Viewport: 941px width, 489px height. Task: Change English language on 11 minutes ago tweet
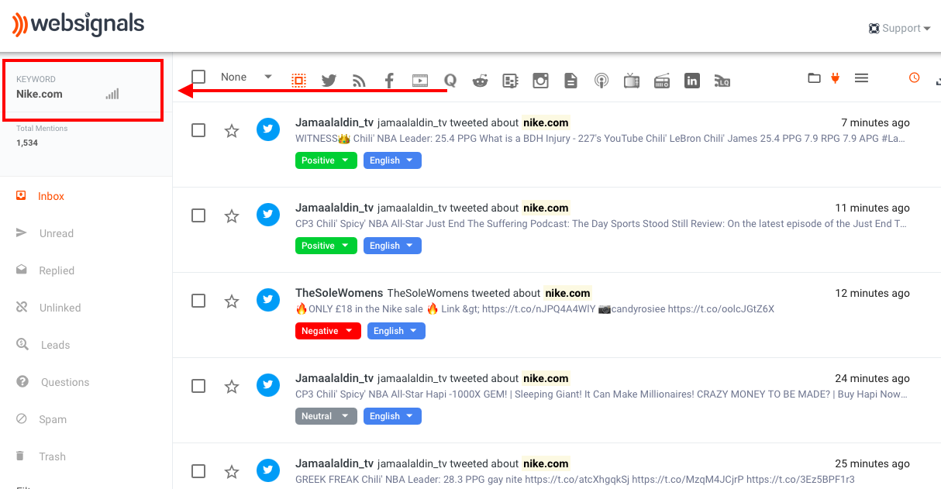coord(392,246)
